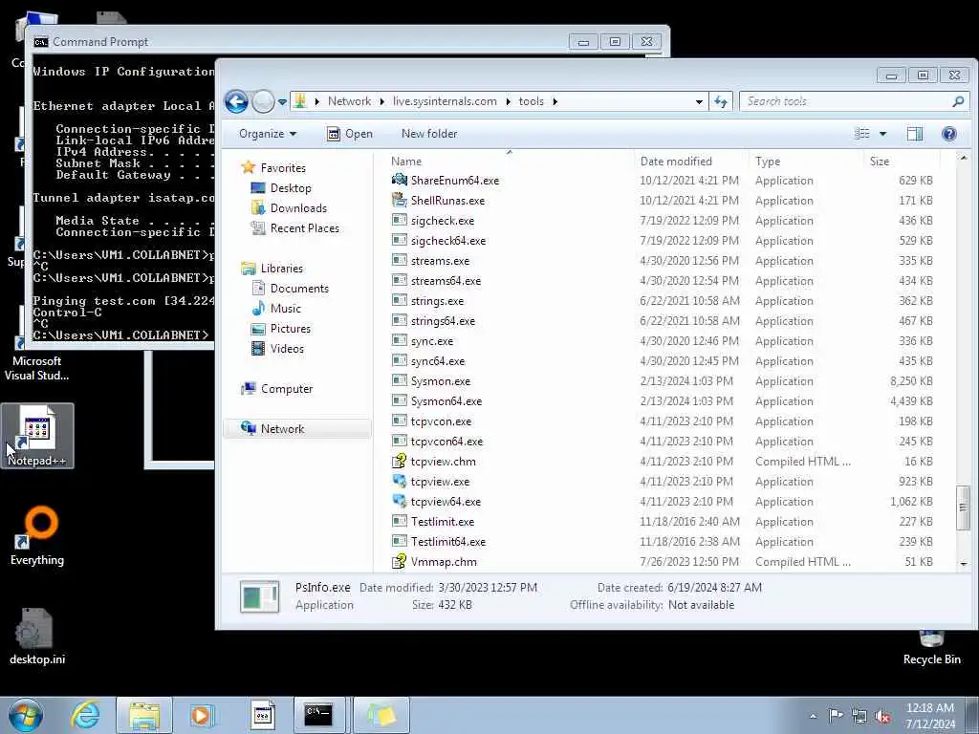
Task: Click the file list scroll-down arrow
Action: click(x=962, y=564)
